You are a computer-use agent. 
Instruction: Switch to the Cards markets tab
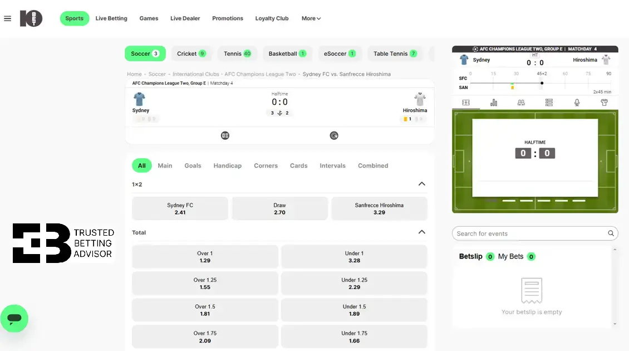298,165
